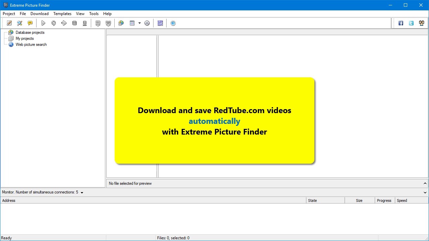Collapse the monitor panel chevron
The image size is (429, 241).
[425, 192]
